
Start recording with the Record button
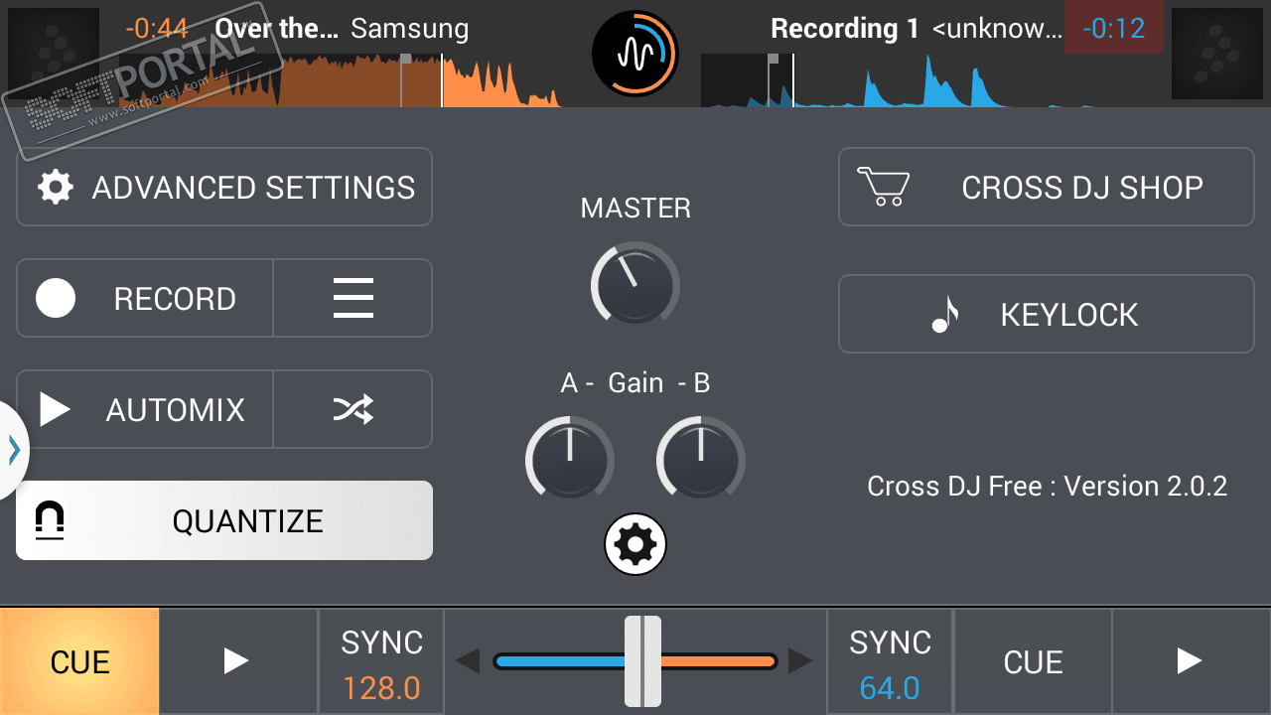tap(145, 299)
